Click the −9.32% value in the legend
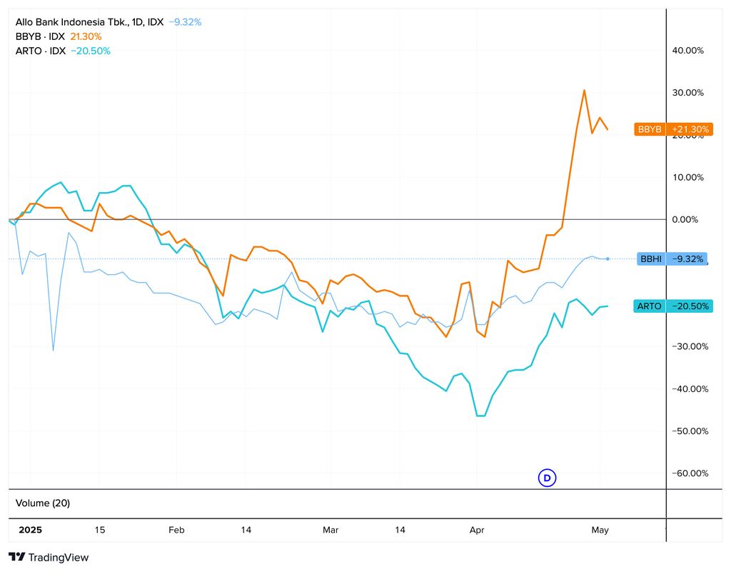This screenshot has height=572, width=731. (x=185, y=22)
